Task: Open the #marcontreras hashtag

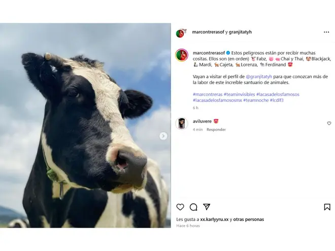Action: (208, 94)
